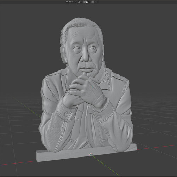The height and width of the screenshot is (177, 177).
Task: Open the snapping options cube dropdown
Action: (88, 2)
